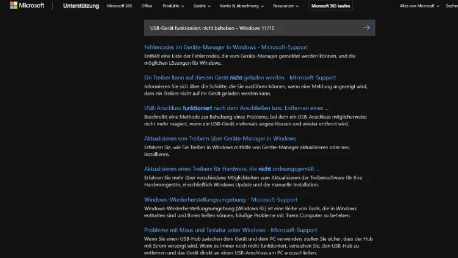Open Aktualisieren von Treibern über Geräte-Manager result
Image resolution: width=458 pixels, height=258 pixels.
pyautogui.click(x=220, y=138)
